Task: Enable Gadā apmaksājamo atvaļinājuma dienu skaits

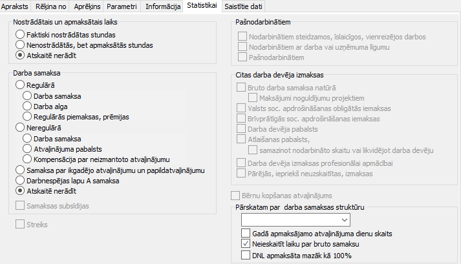Action: (x=245, y=233)
